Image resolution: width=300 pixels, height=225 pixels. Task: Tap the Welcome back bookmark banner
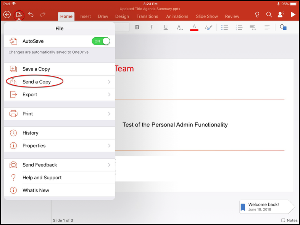tap(266, 207)
